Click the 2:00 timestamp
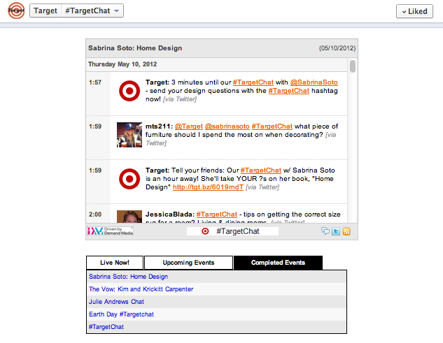 coord(95,214)
